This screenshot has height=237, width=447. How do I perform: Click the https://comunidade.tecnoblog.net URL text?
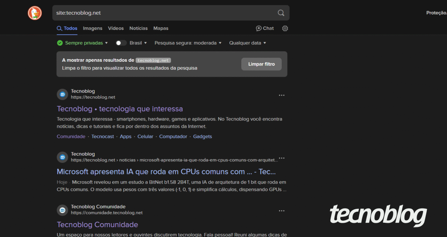point(107,213)
